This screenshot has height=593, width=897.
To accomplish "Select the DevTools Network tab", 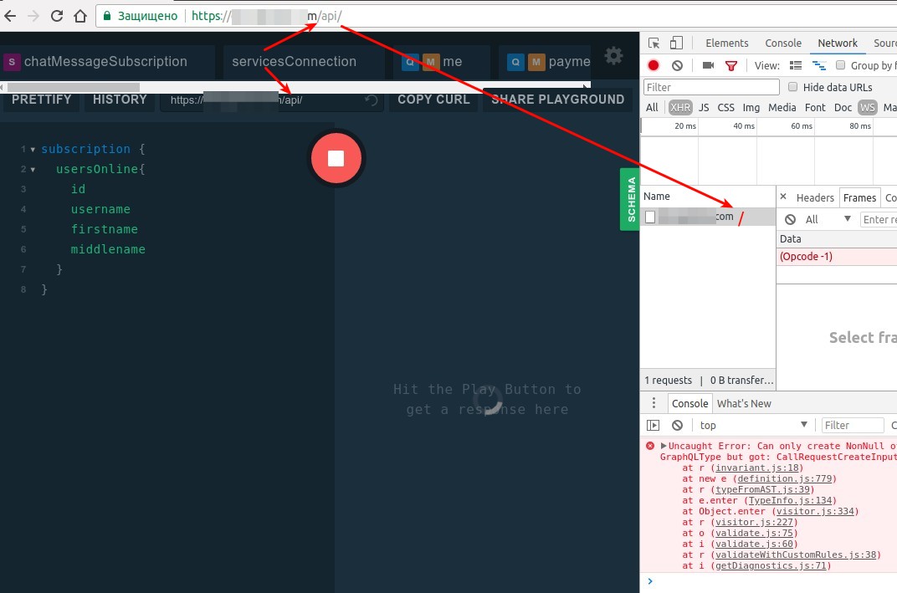I will click(837, 43).
